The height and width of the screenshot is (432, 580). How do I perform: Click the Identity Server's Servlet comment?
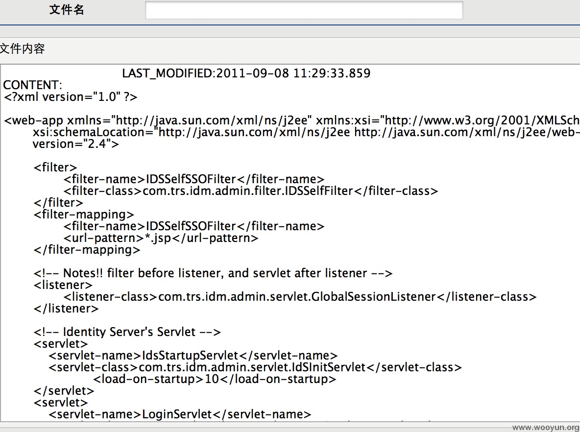(x=127, y=332)
